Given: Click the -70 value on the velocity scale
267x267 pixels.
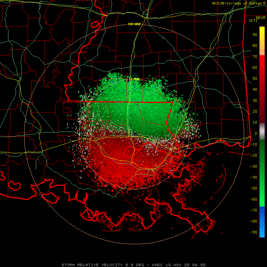Looking at the screenshot, I should 254,210.
